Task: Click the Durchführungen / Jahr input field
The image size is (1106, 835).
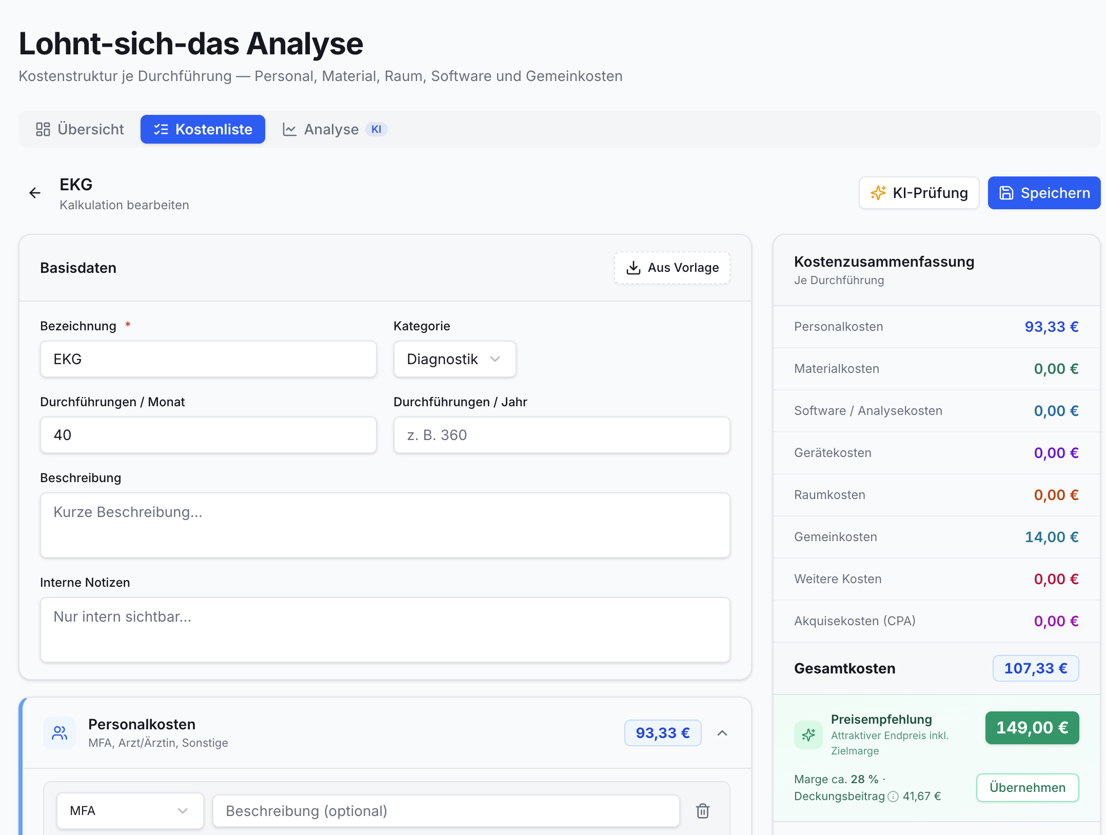Action: [562, 435]
